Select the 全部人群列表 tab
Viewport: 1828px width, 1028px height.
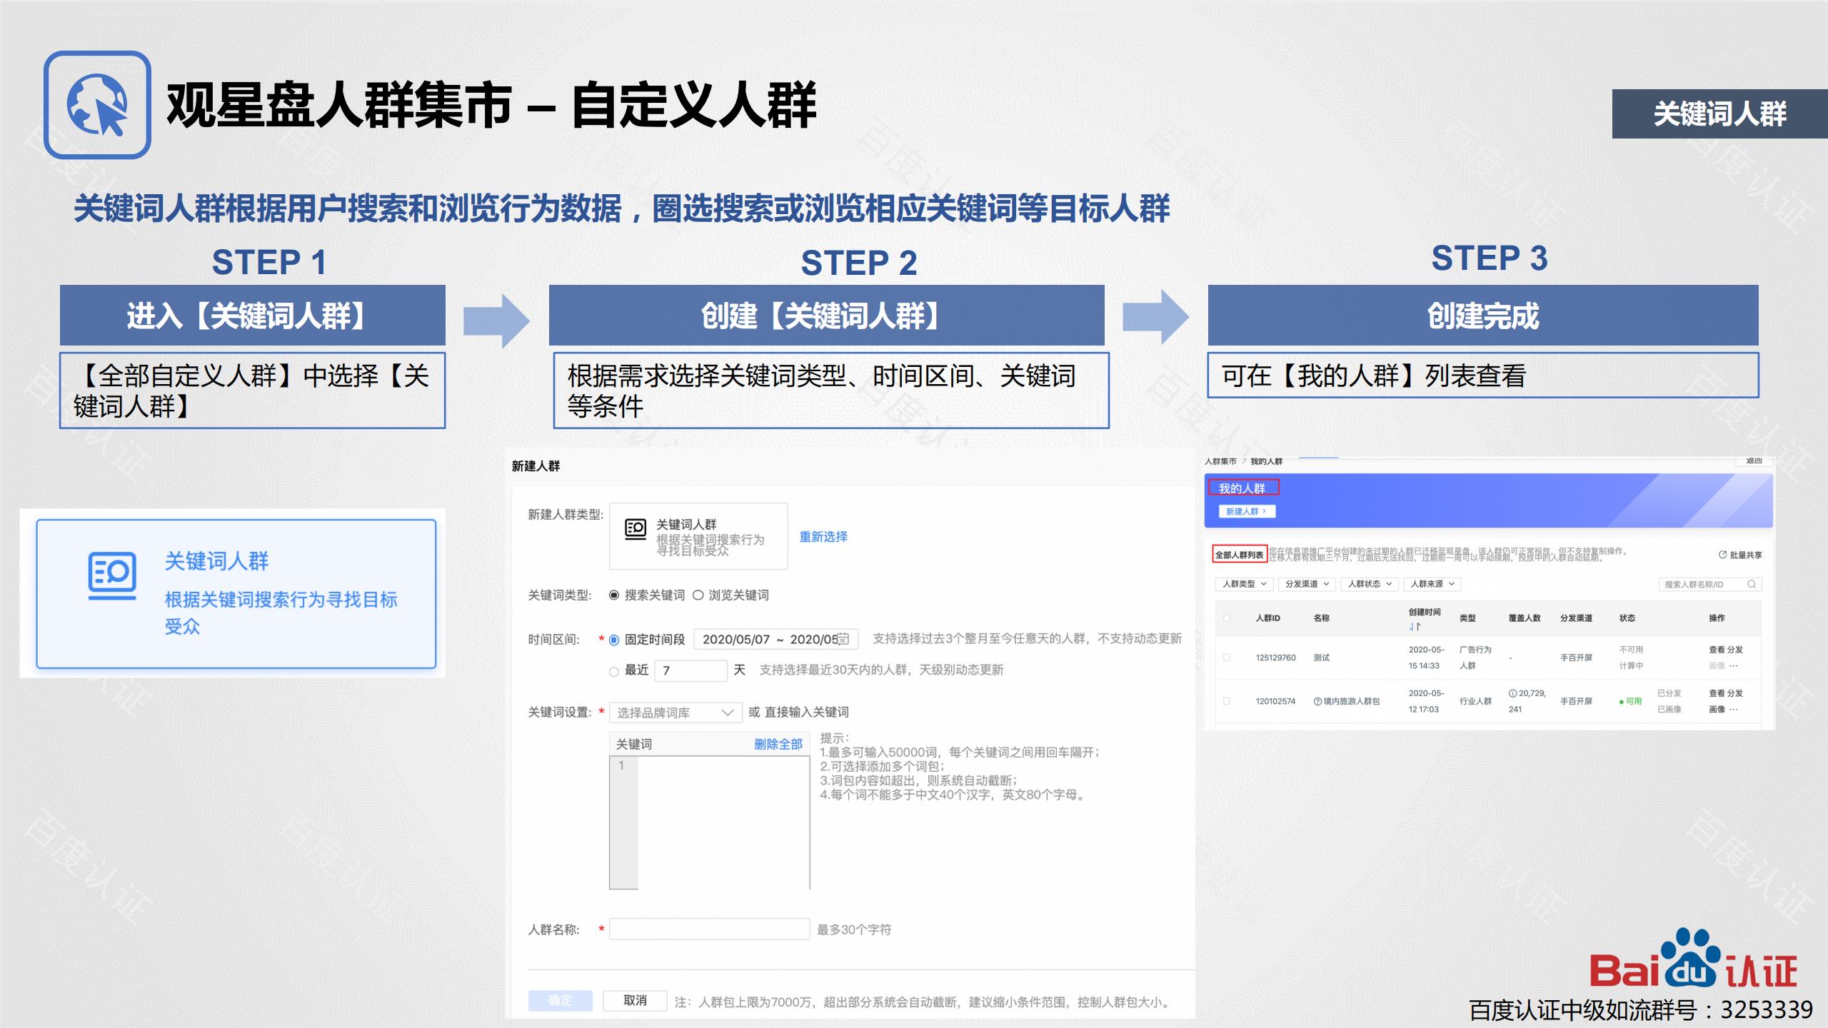(x=1240, y=555)
